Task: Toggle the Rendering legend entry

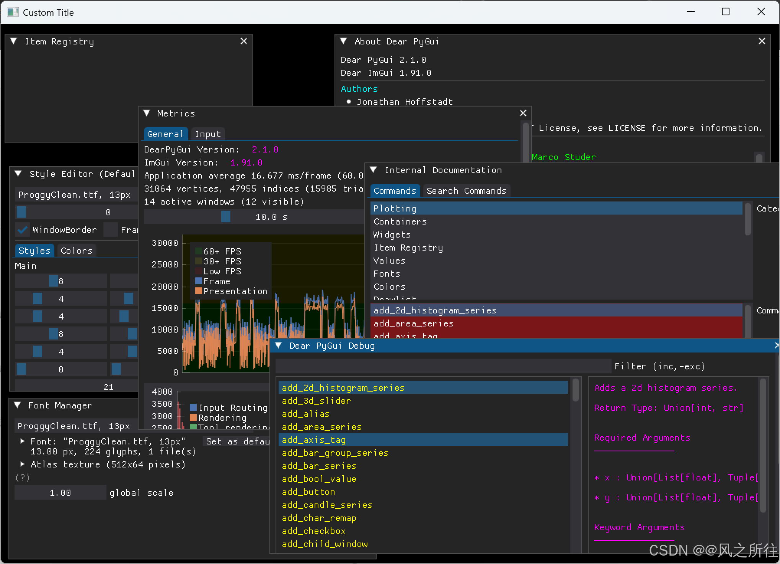Action: click(x=218, y=418)
